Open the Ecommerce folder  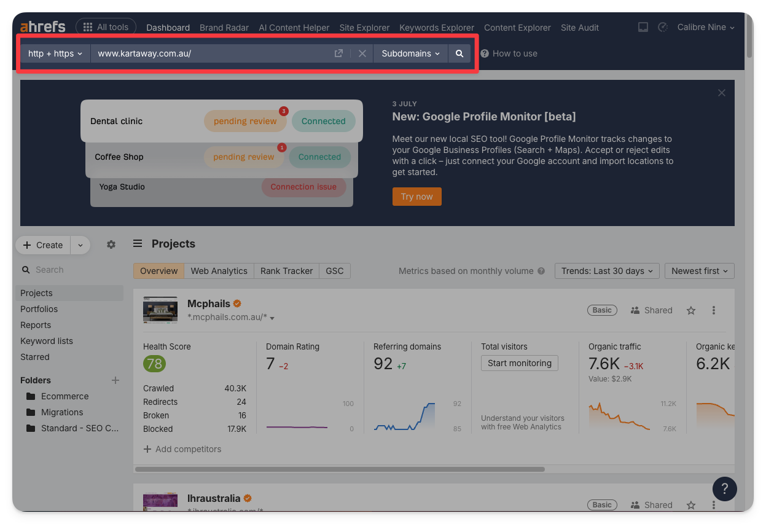[64, 396]
